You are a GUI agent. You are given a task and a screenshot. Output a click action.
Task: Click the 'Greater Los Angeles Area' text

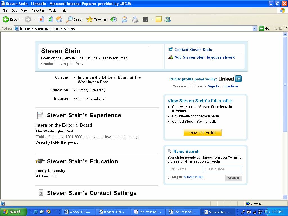(62, 64)
